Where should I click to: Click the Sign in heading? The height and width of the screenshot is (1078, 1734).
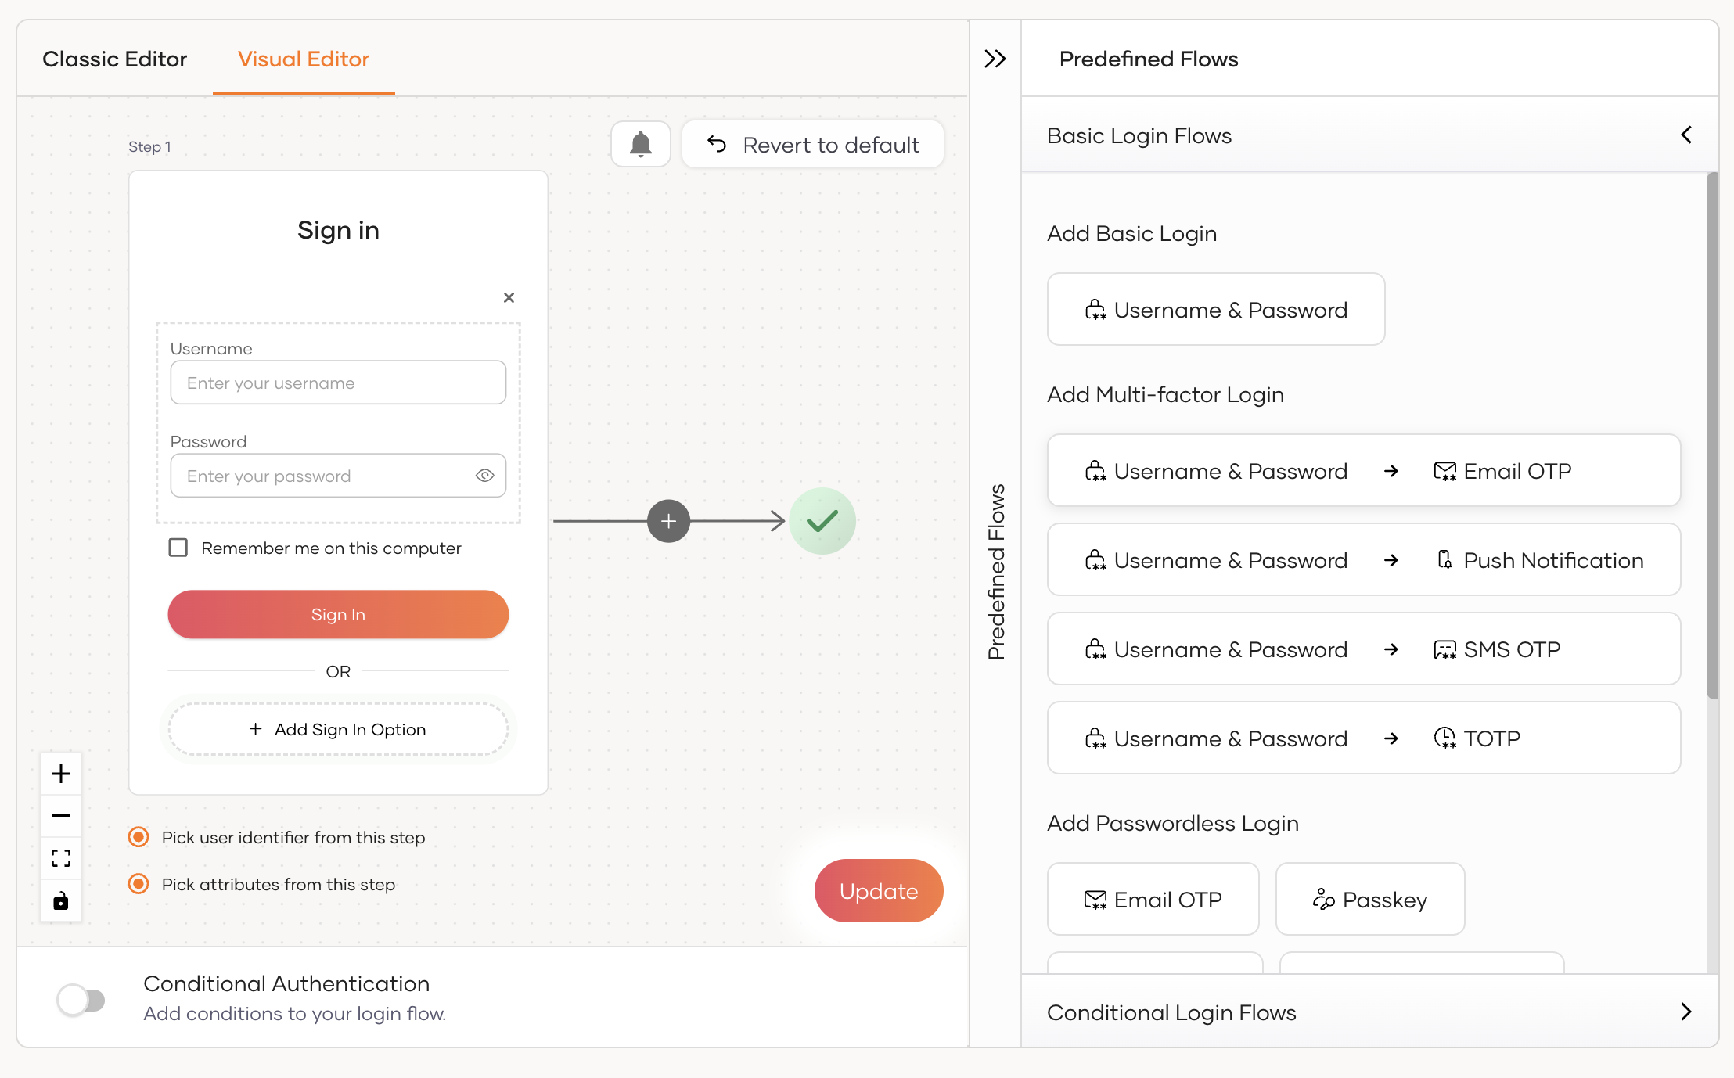coord(338,230)
